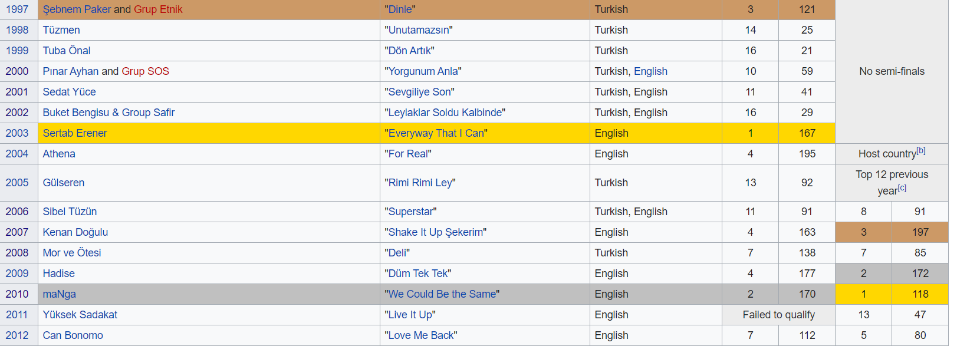Screen dimensions: 957x346
Task: Click the "Shake It Up Şekerim" link
Action: click(x=435, y=232)
